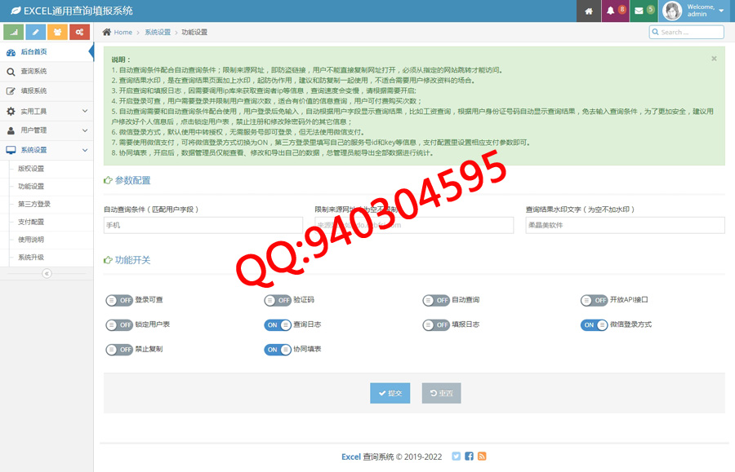This screenshot has width=735, height=472.
Task: Click the 查询结果水印文字 input field
Action: [x=625, y=225]
